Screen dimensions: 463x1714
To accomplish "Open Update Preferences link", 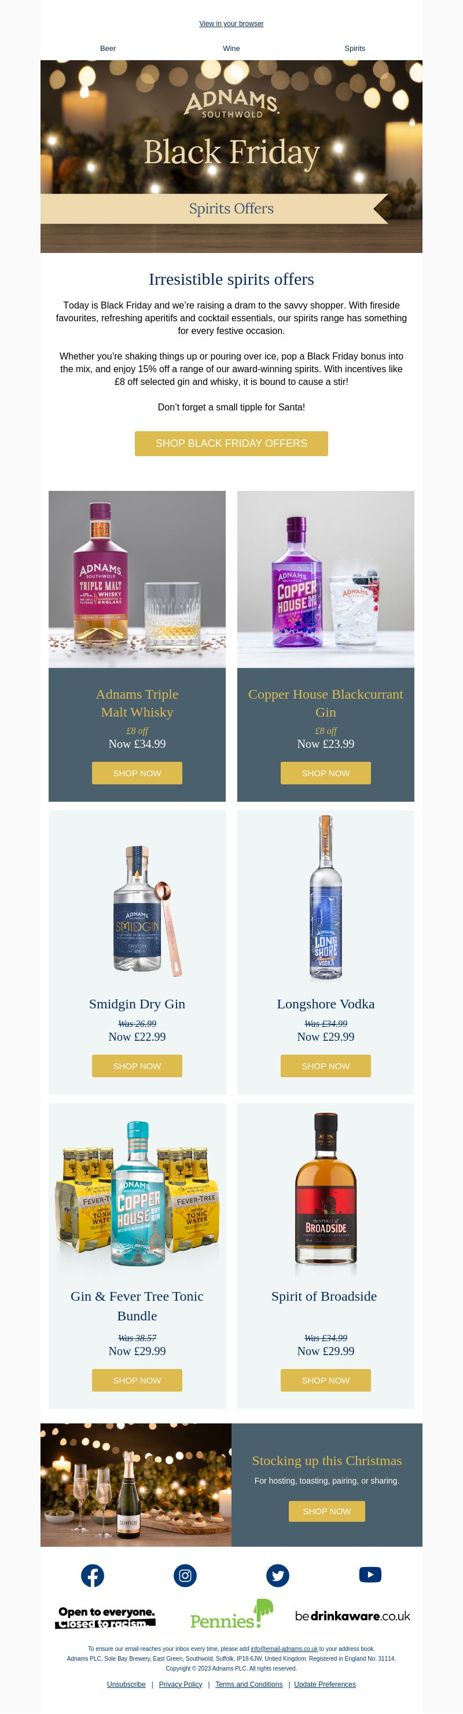I will coord(325,1684).
